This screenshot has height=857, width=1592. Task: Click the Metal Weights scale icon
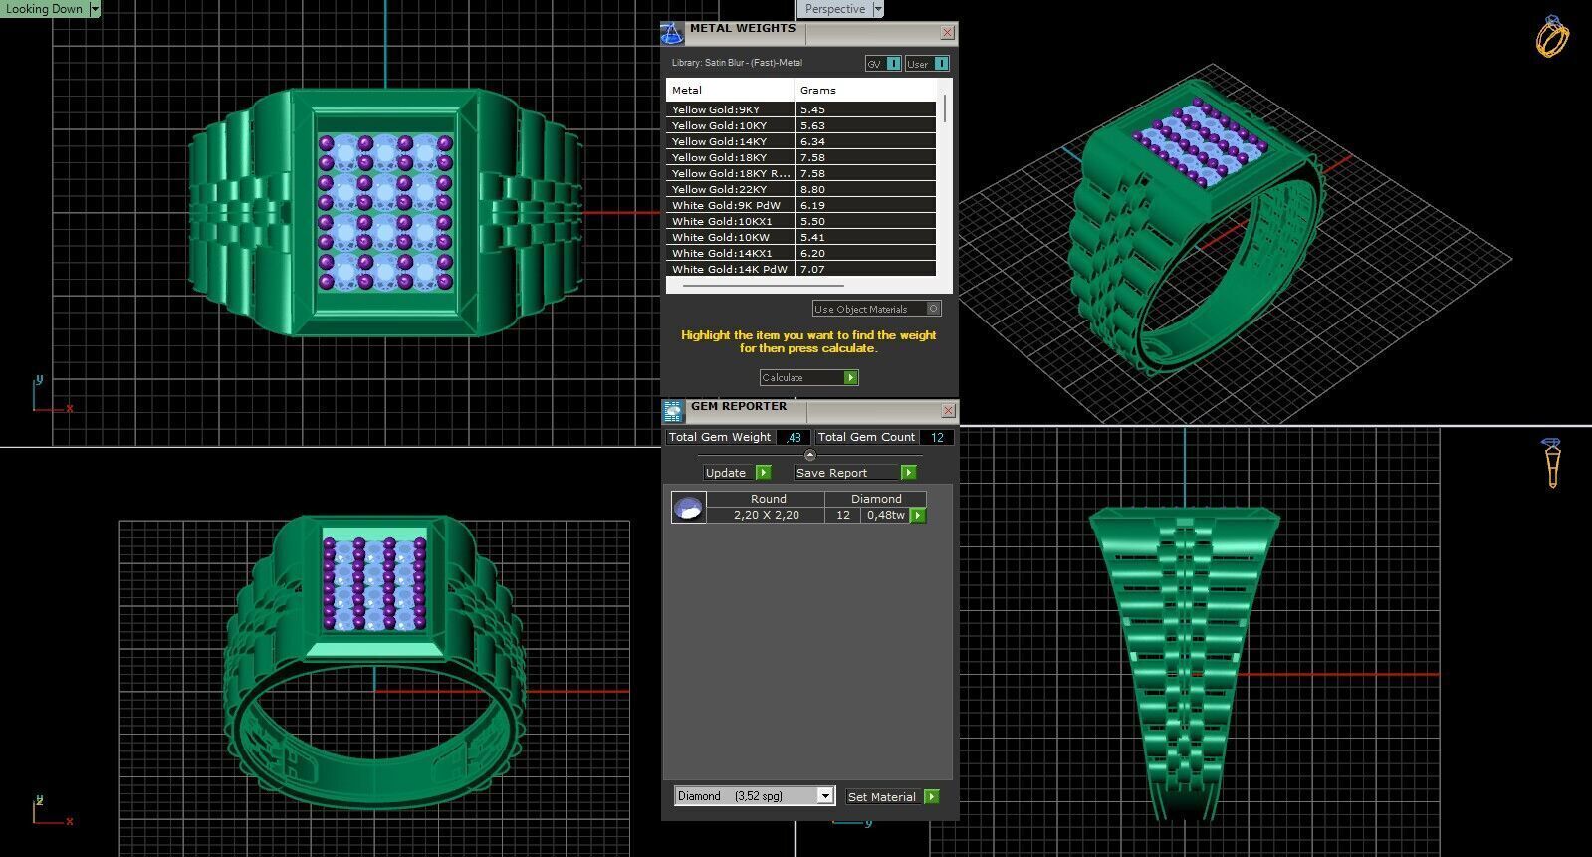click(672, 33)
